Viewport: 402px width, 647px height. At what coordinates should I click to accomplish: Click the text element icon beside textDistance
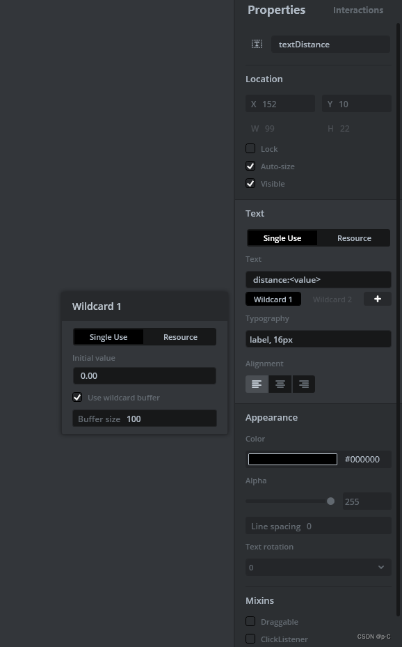click(x=257, y=44)
